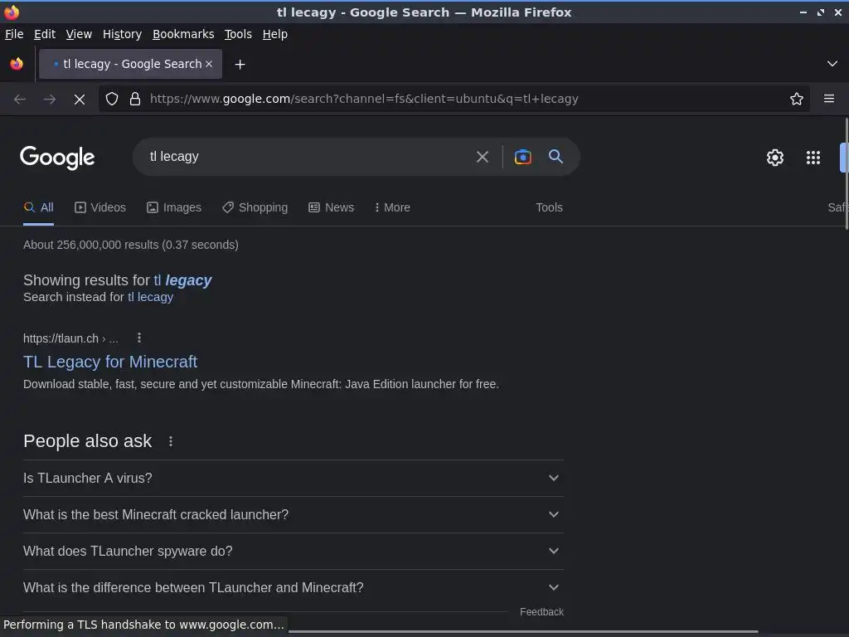
Task: Click the Google search input field
Action: [308, 157]
